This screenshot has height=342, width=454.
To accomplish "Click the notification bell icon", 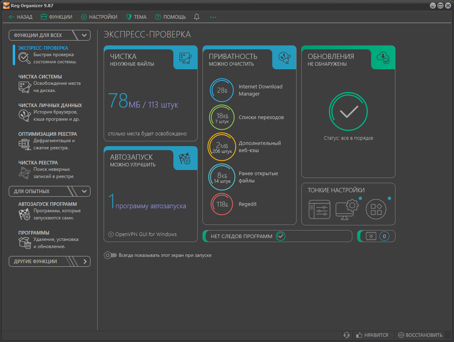I will point(197,17).
